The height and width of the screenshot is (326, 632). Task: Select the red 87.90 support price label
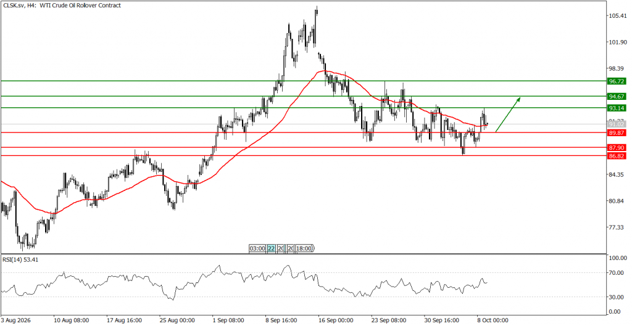[x=617, y=148]
